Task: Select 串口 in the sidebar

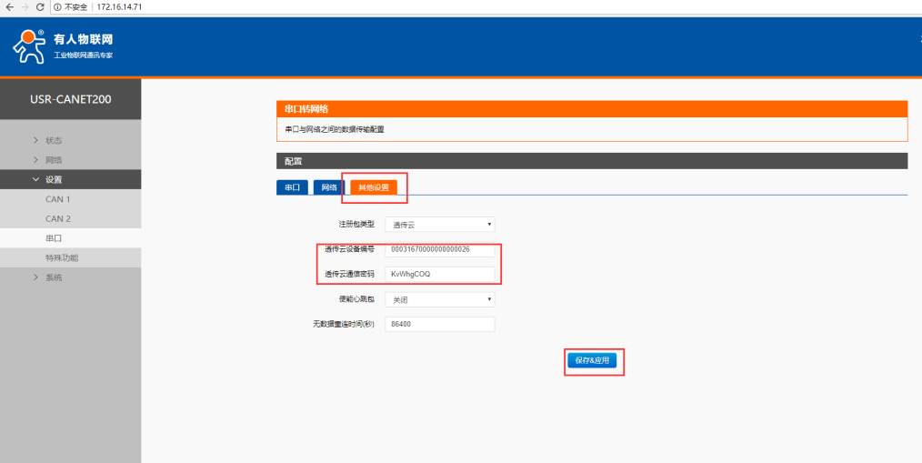Action: pyautogui.click(x=54, y=238)
